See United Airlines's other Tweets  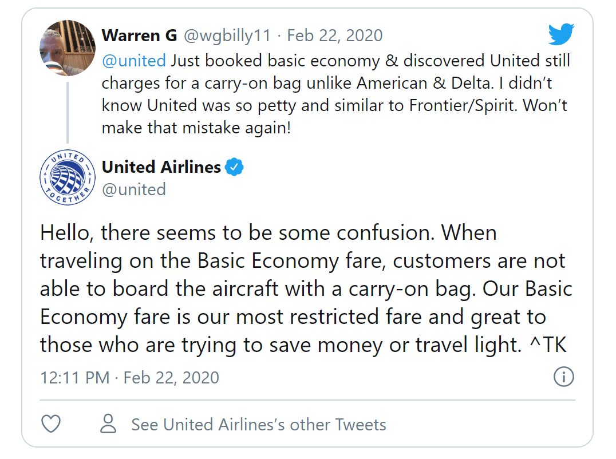pos(259,425)
